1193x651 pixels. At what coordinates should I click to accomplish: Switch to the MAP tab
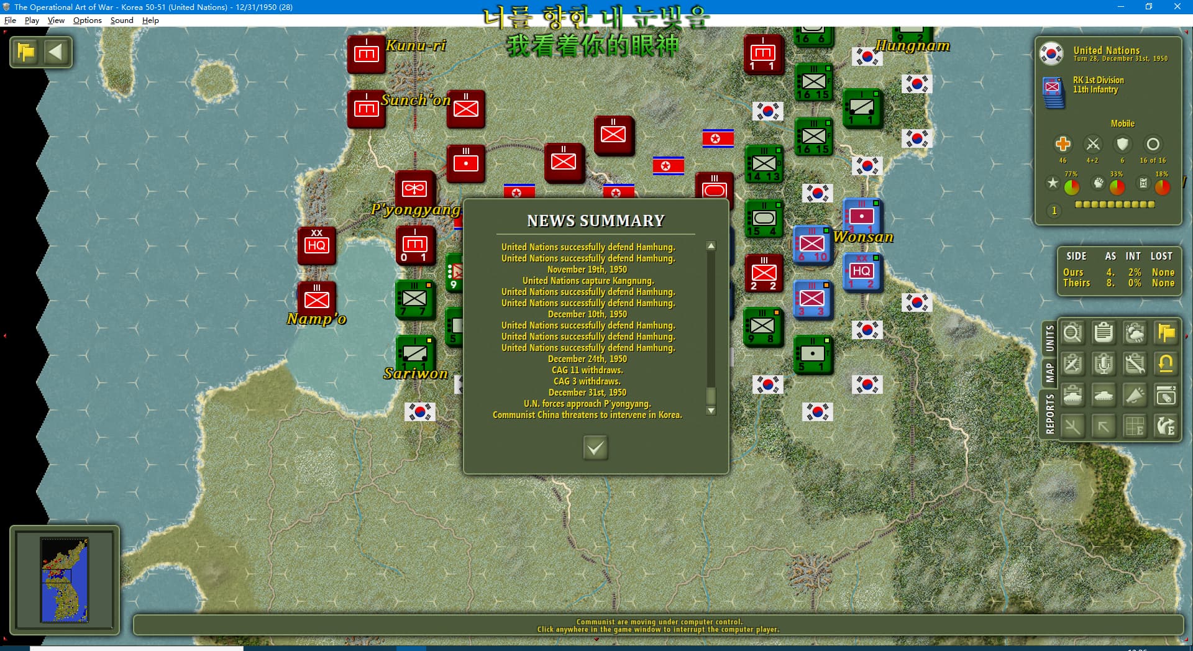(x=1049, y=373)
